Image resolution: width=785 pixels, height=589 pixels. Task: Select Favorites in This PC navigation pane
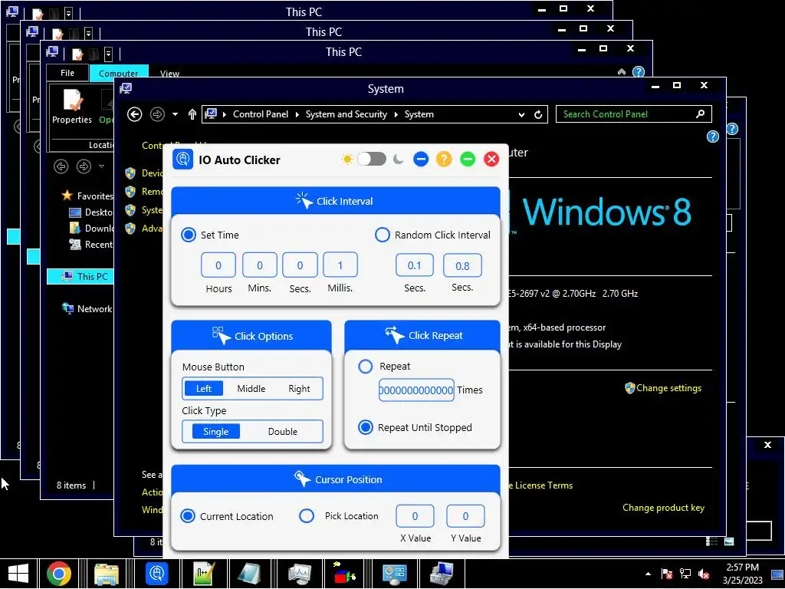tap(94, 196)
